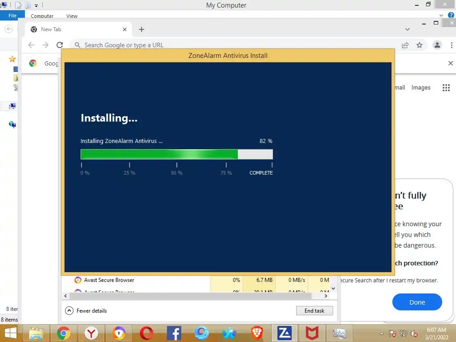This screenshot has height=342, width=456.
Task: Click End task in Task Manager
Action: click(x=314, y=310)
